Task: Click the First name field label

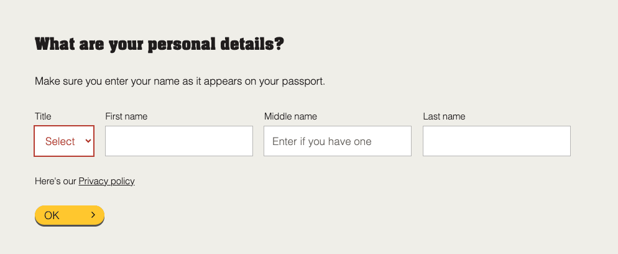Action: pyautogui.click(x=126, y=116)
